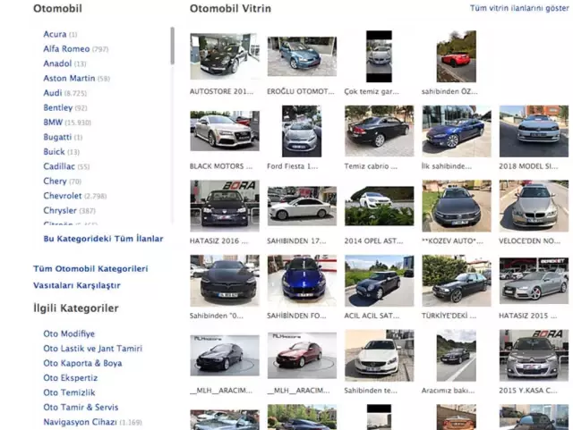Open the ACIL ACIL SAT... Mini thumbnail

point(380,281)
